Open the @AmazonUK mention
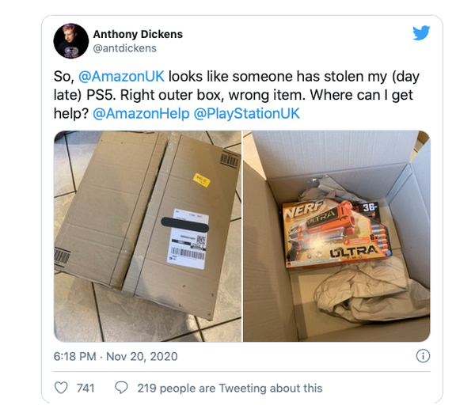This screenshot has width=475, height=417. (121, 76)
